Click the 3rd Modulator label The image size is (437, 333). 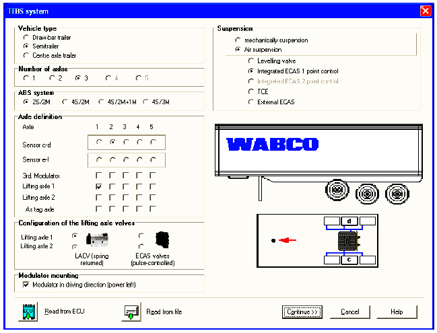pos(41,176)
